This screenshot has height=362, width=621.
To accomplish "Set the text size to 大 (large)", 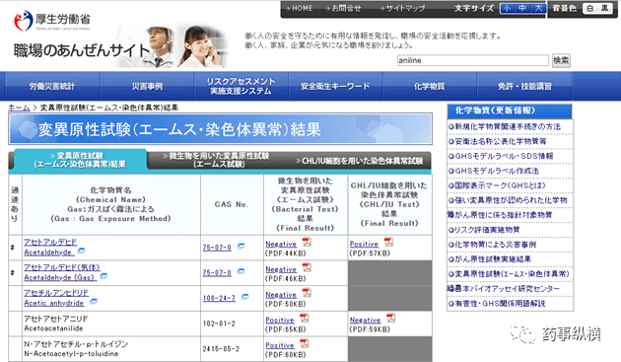I will [x=538, y=8].
